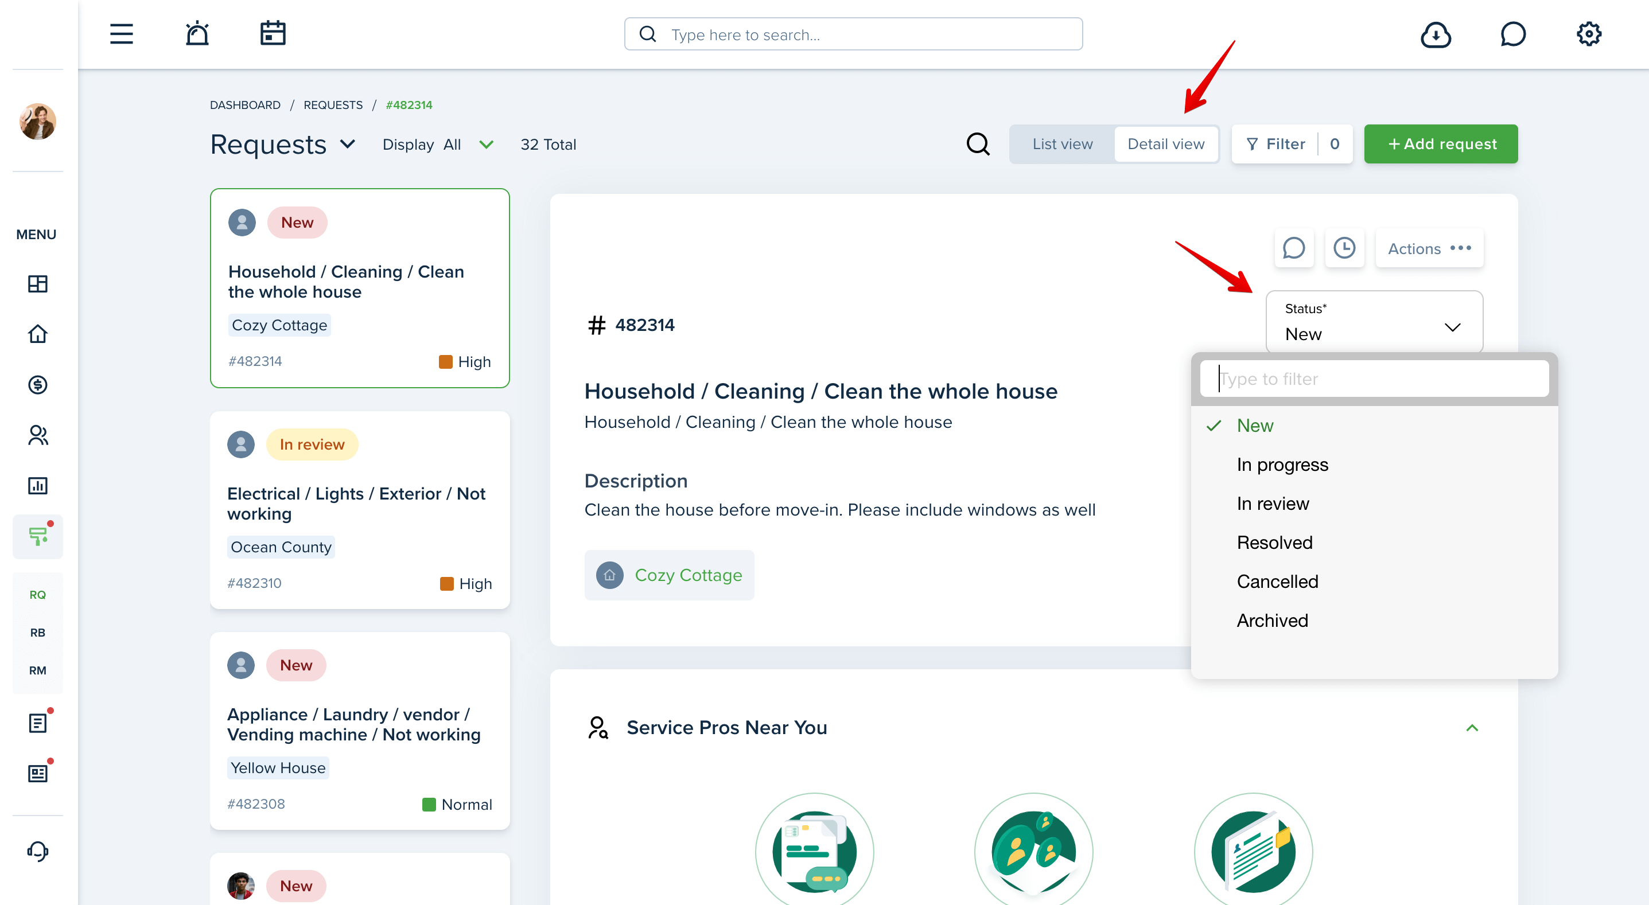The width and height of the screenshot is (1649, 905).
Task: Choose In progress status option
Action: [1374, 465]
